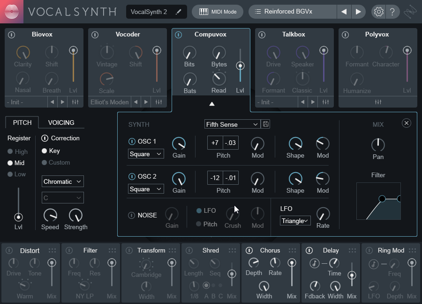Image resolution: width=422 pixels, height=304 pixels.
Task: Click the Delay effect drag handle
Action: [x=352, y=250]
